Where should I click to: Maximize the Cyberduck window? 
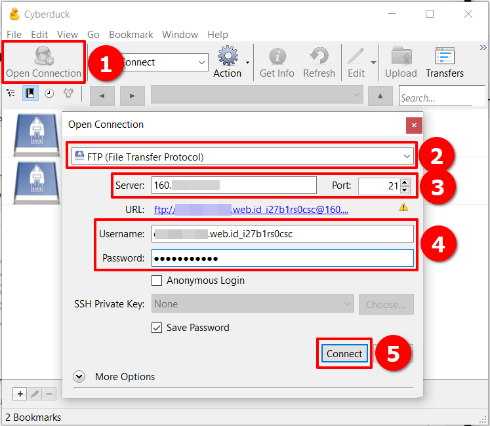tap(430, 14)
